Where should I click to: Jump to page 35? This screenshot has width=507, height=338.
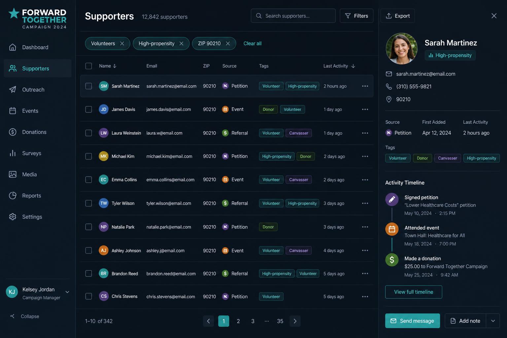[280, 321]
